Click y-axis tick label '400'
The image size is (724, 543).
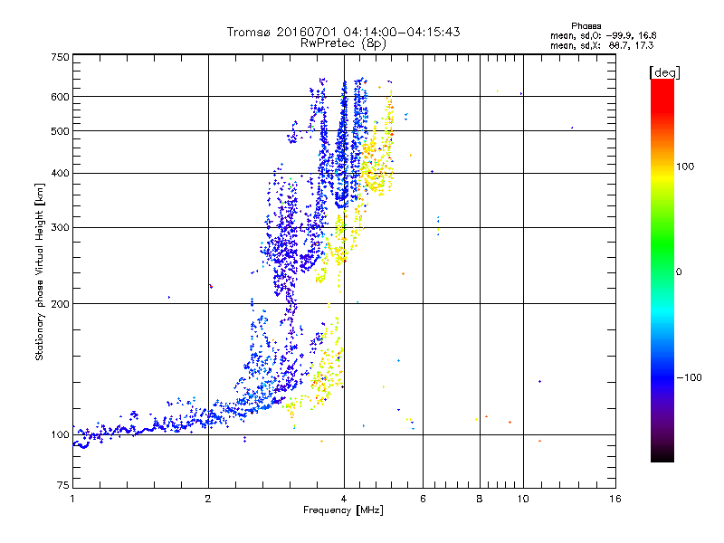click(x=60, y=173)
